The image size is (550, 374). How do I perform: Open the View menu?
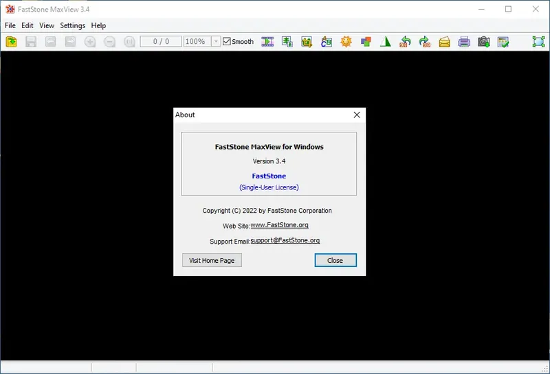click(x=47, y=25)
